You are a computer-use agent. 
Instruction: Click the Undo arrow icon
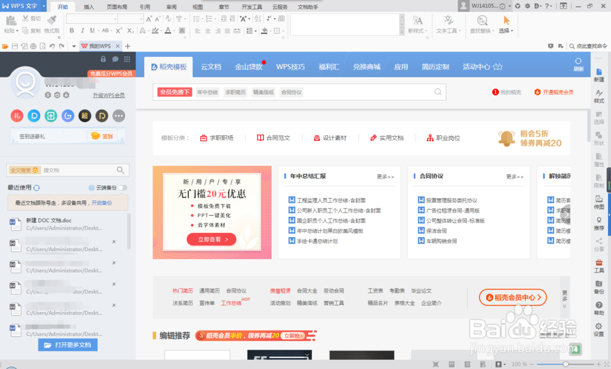pyautogui.click(x=52, y=46)
